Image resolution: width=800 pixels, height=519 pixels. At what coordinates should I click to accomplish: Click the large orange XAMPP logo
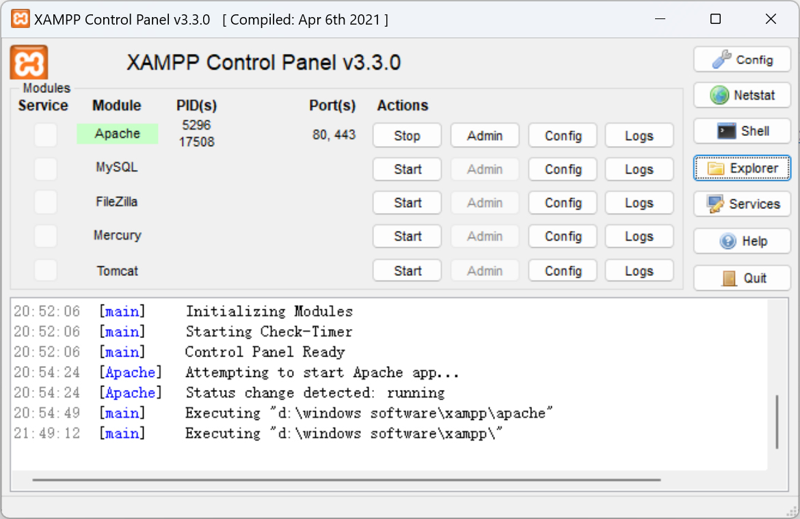pyautogui.click(x=29, y=62)
